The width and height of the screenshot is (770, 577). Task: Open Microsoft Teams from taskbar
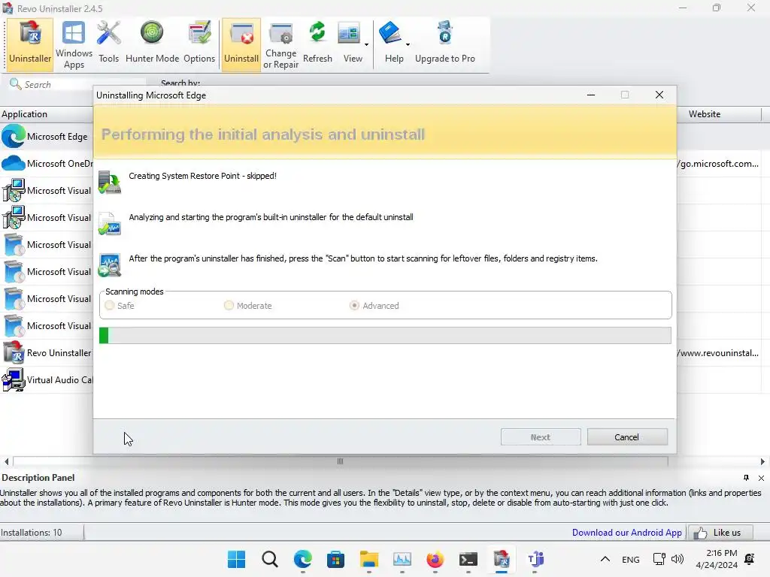click(535, 559)
